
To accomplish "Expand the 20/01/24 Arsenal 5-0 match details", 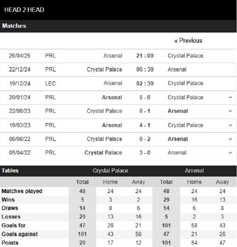I will click(230, 97).
